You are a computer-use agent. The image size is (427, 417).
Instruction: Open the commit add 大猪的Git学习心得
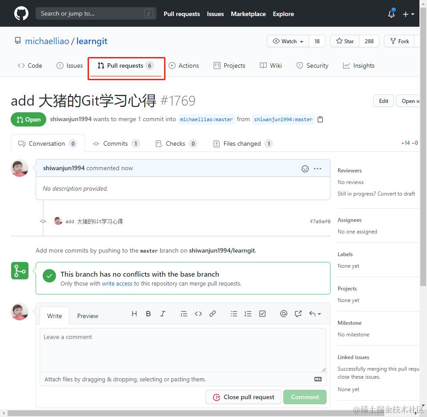[x=94, y=221]
